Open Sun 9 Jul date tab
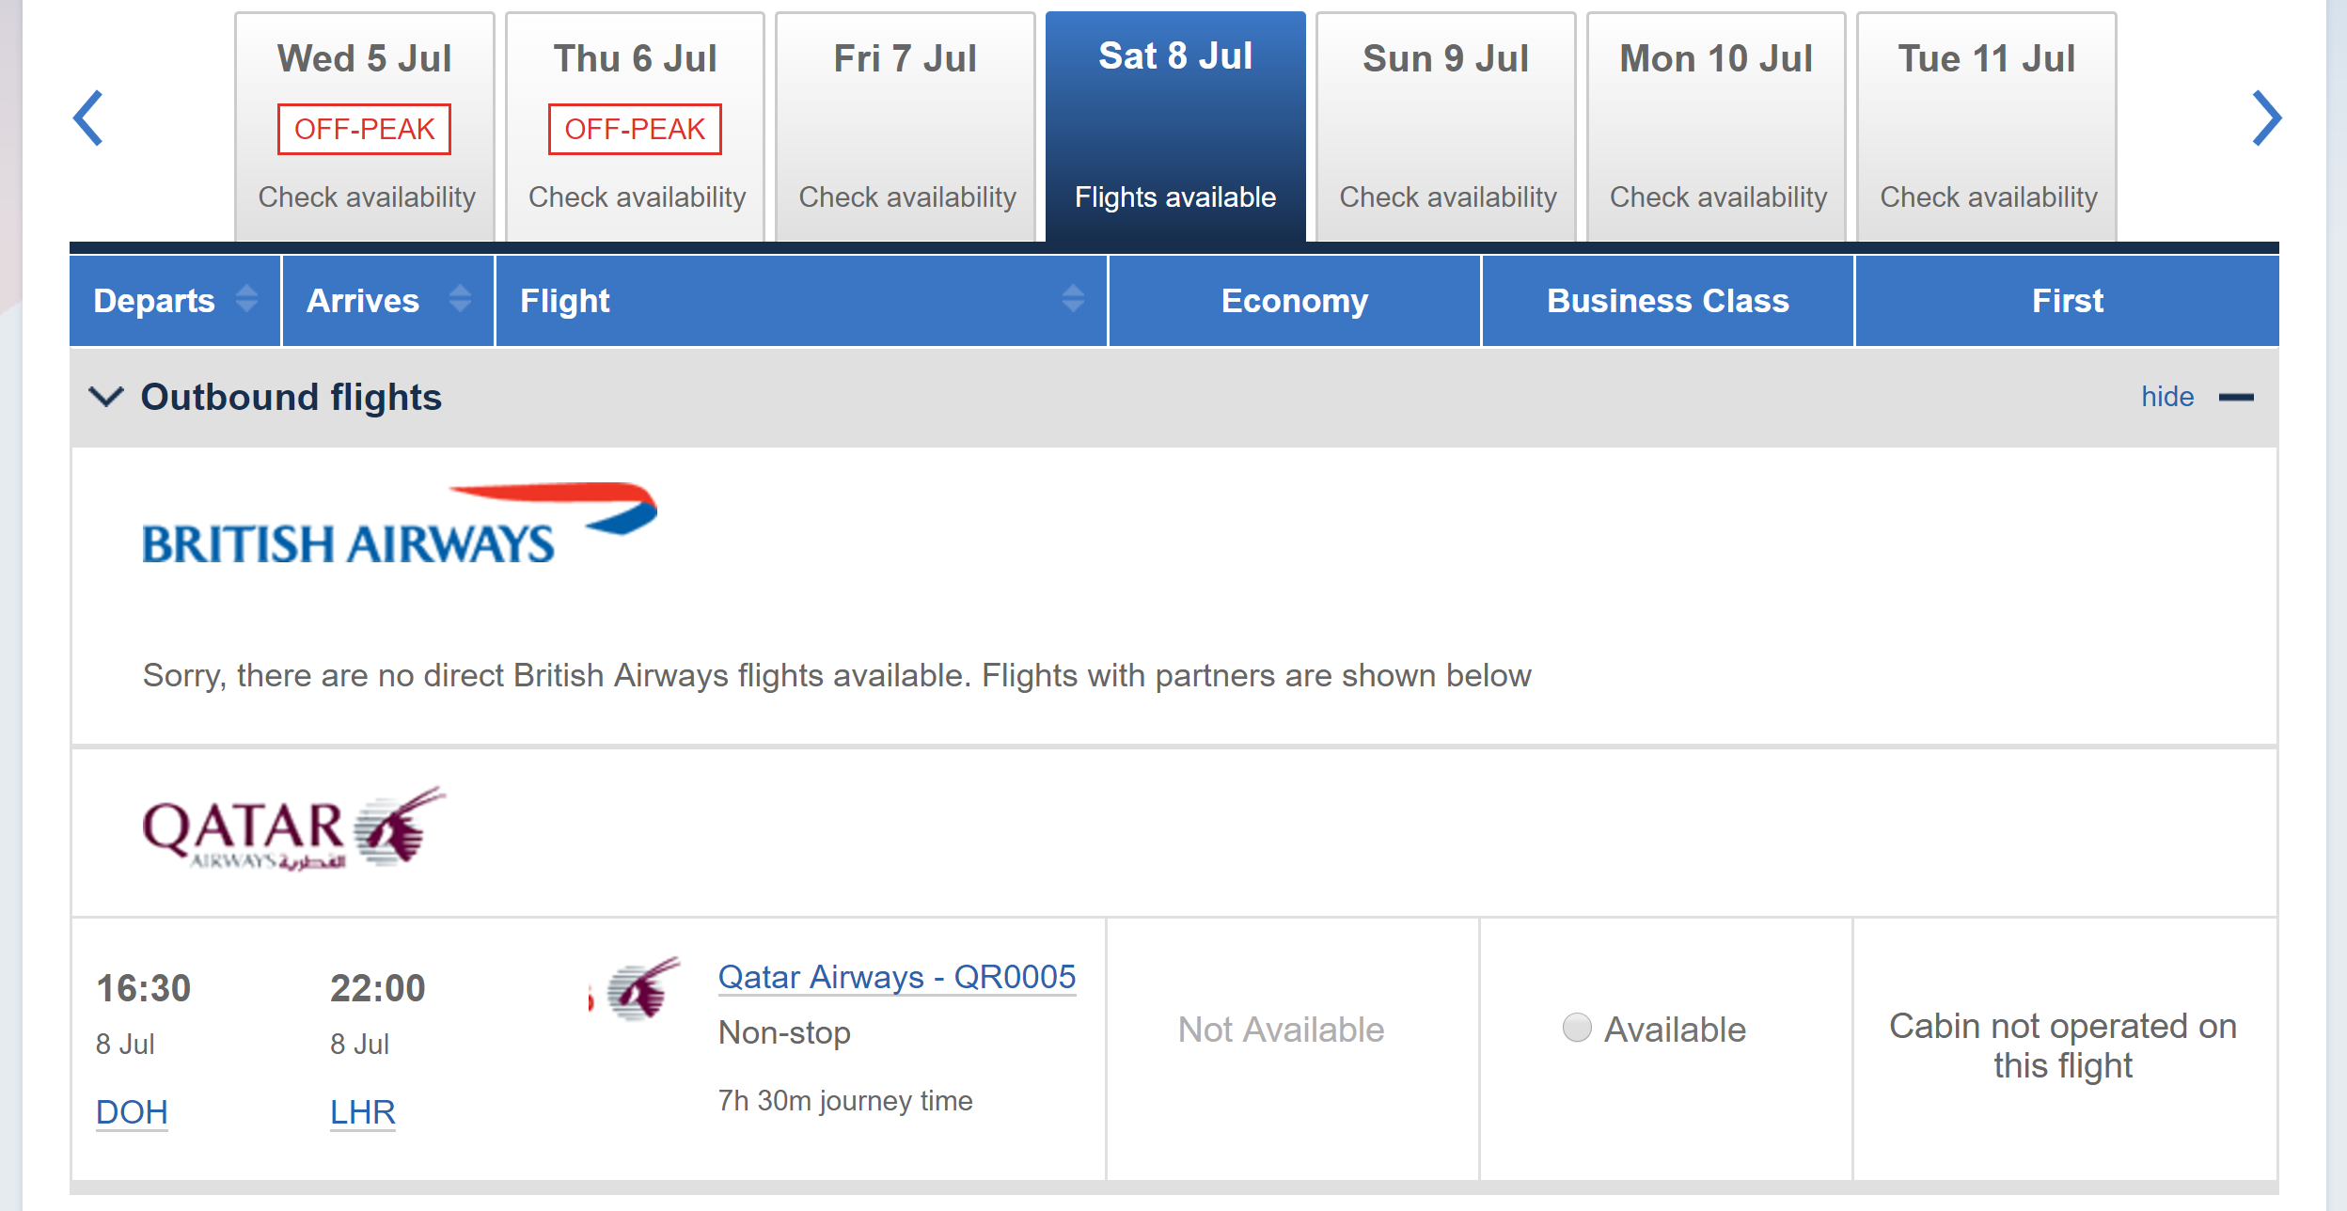Image resolution: width=2347 pixels, height=1211 pixels. coord(1446,126)
